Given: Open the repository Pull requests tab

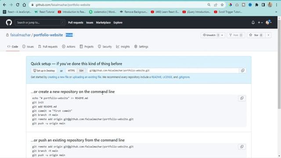Looking at the screenshot, I should pyautogui.click(x=48, y=47).
